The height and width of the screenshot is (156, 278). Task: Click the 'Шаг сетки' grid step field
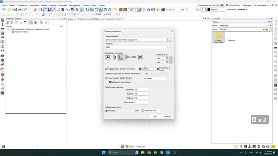[141, 102]
